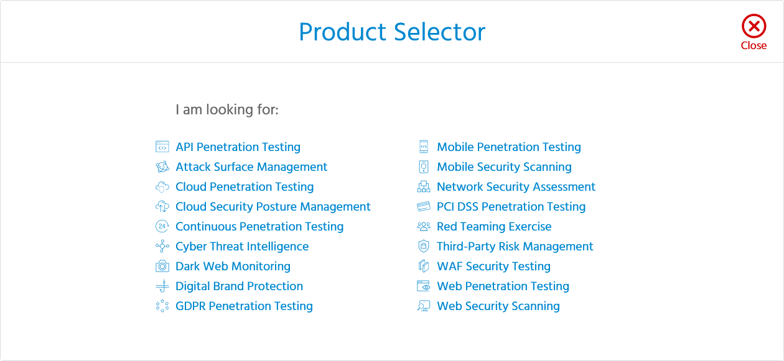Choose Digital Brand Protection link

pos(240,286)
